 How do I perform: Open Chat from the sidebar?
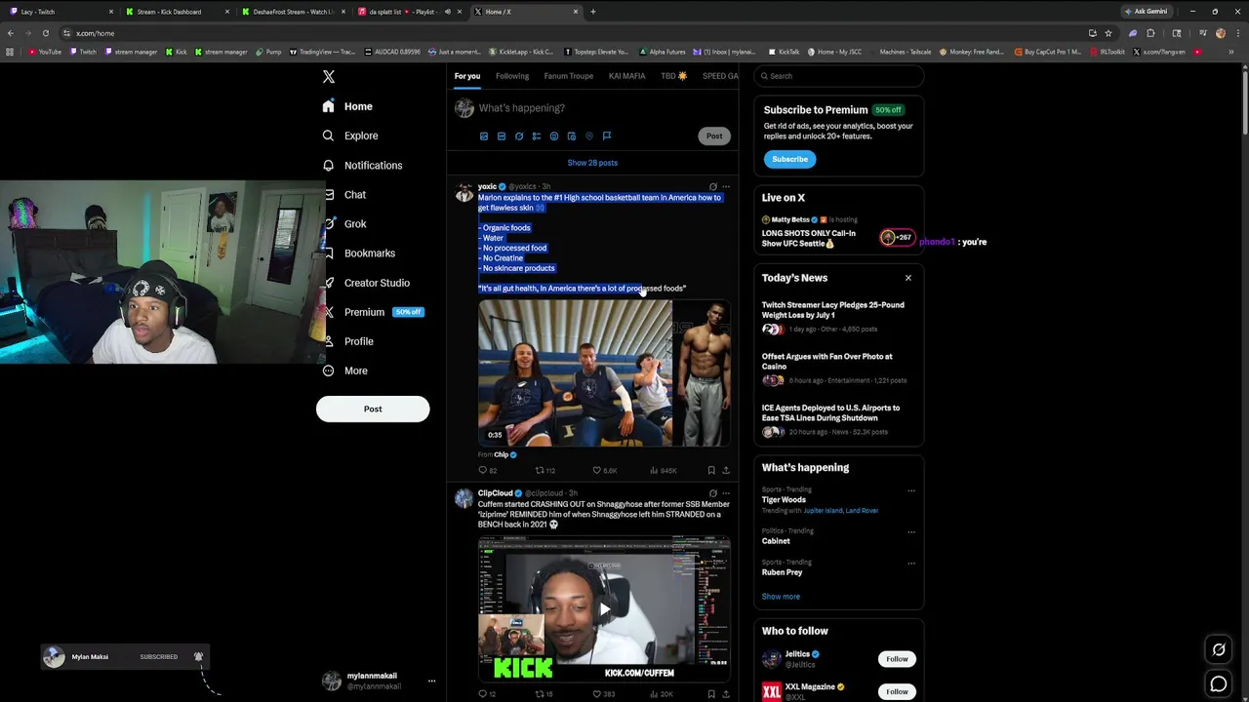[344, 194]
